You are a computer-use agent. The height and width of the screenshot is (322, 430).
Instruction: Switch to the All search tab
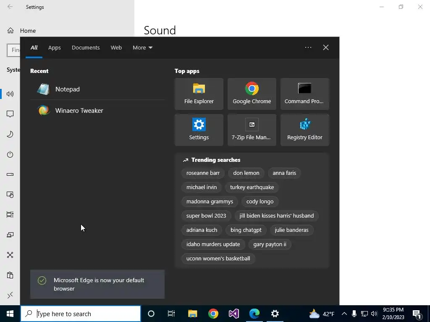coord(34,48)
